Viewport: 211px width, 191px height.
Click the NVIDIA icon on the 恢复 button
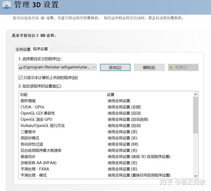click(171, 67)
